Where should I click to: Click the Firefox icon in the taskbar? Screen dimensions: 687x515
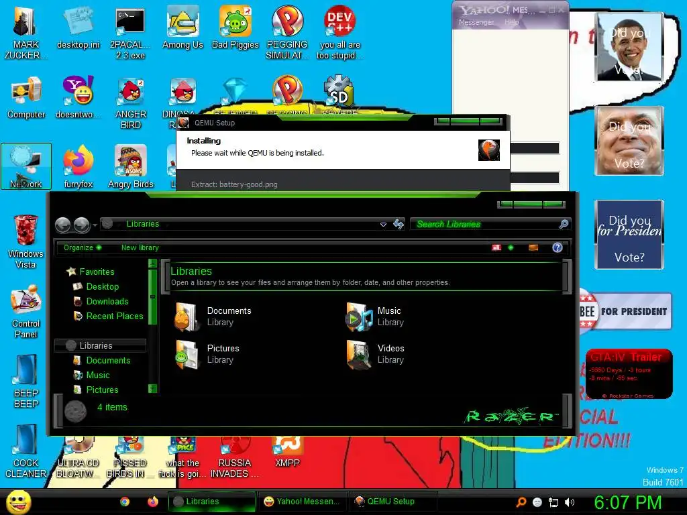(152, 502)
